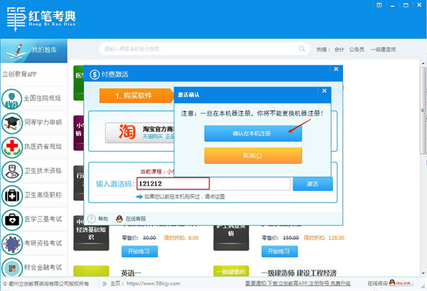
Task: Click the 英语一 course title
Action: pyautogui.click(x=131, y=273)
